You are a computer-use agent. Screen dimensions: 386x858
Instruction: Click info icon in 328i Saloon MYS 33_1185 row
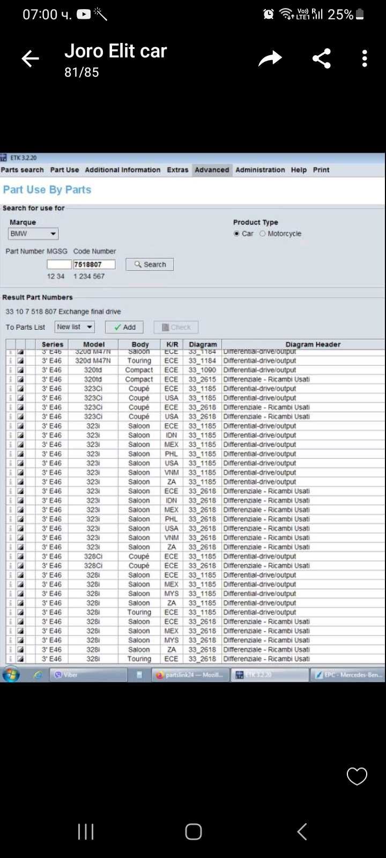tap(10, 594)
